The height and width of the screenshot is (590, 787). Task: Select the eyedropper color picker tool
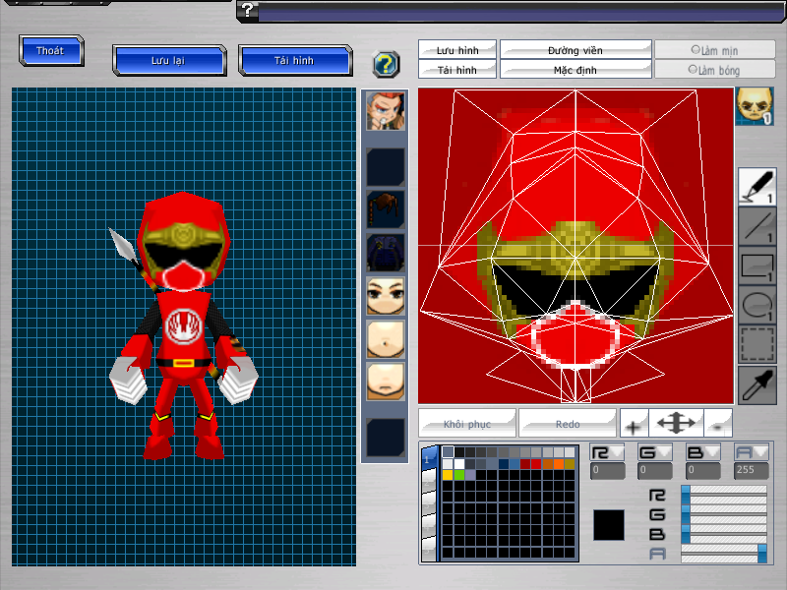point(757,384)
